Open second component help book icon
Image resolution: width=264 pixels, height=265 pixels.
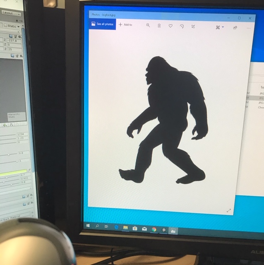(x=12, y=55)
